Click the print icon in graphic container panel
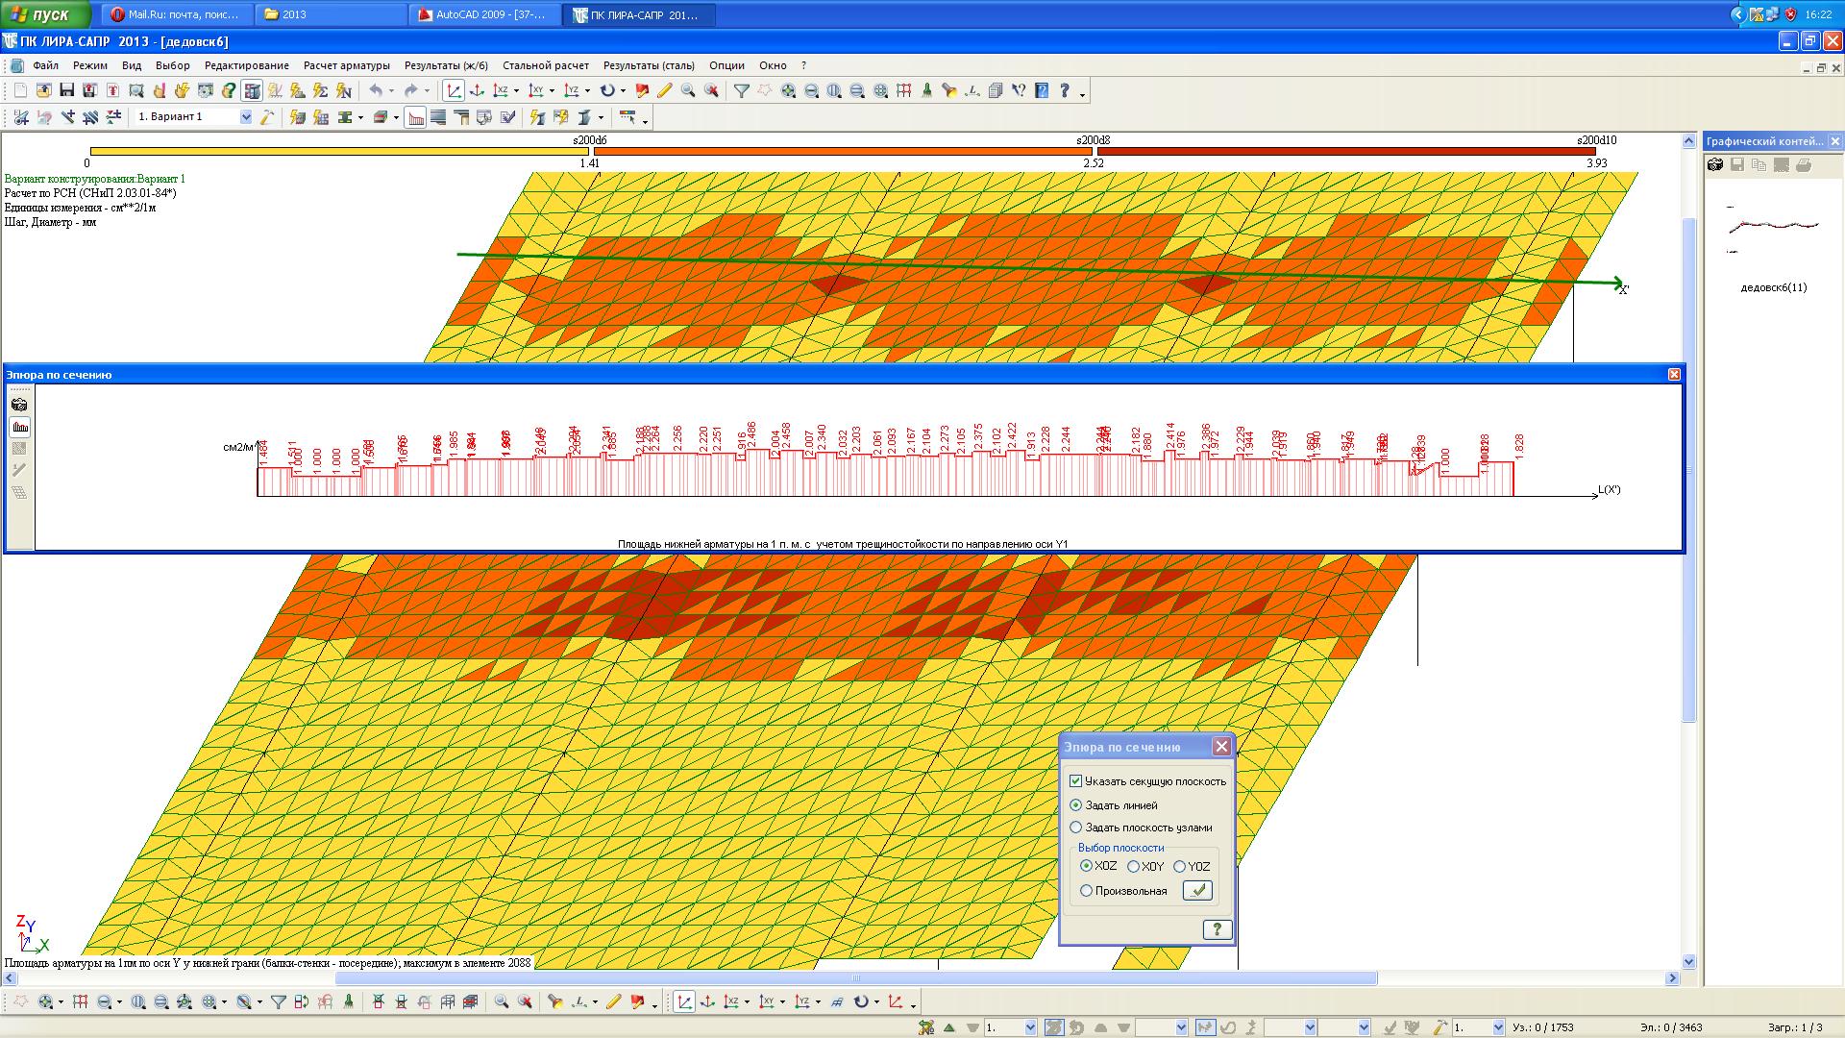Viewport: 1845px width, 1038px height. [1804, 165]
